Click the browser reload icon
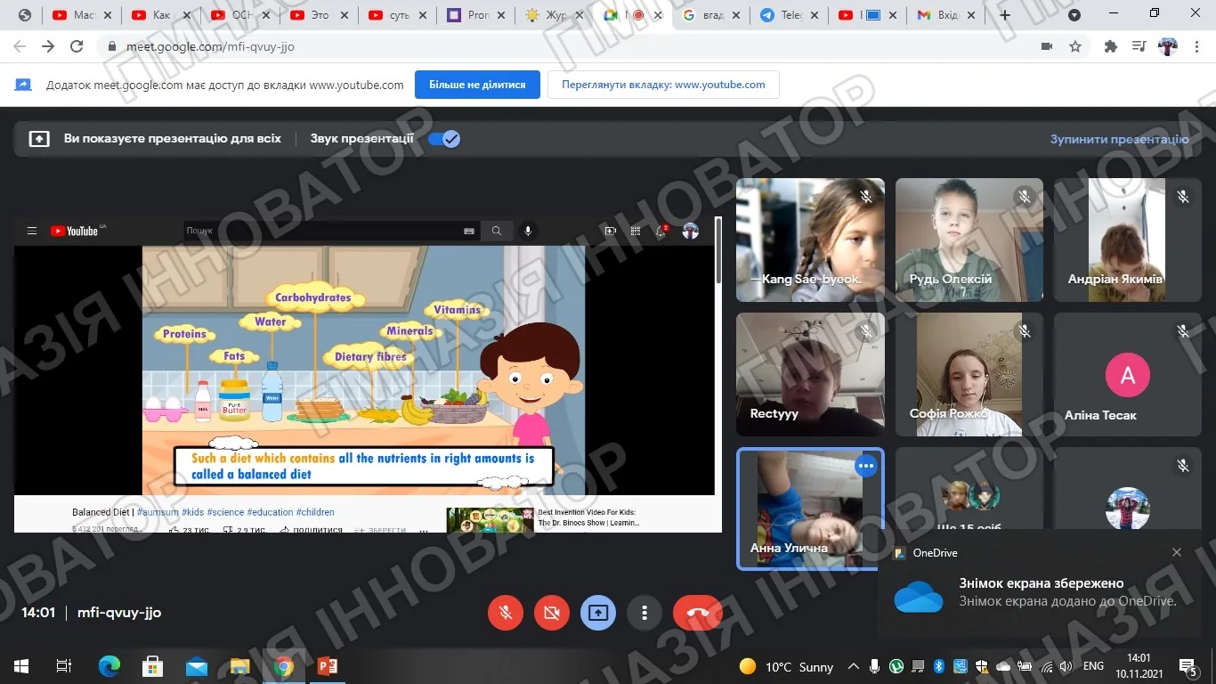Viewport: 1216px width, 684px height. tap(77, 46)
